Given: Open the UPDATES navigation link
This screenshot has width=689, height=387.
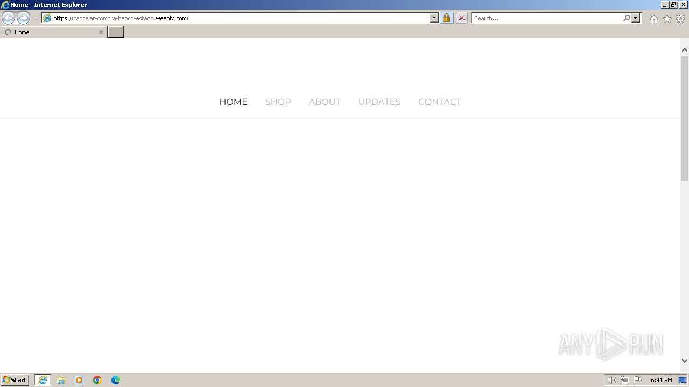Looking at the screenshot, I should 379,102.
